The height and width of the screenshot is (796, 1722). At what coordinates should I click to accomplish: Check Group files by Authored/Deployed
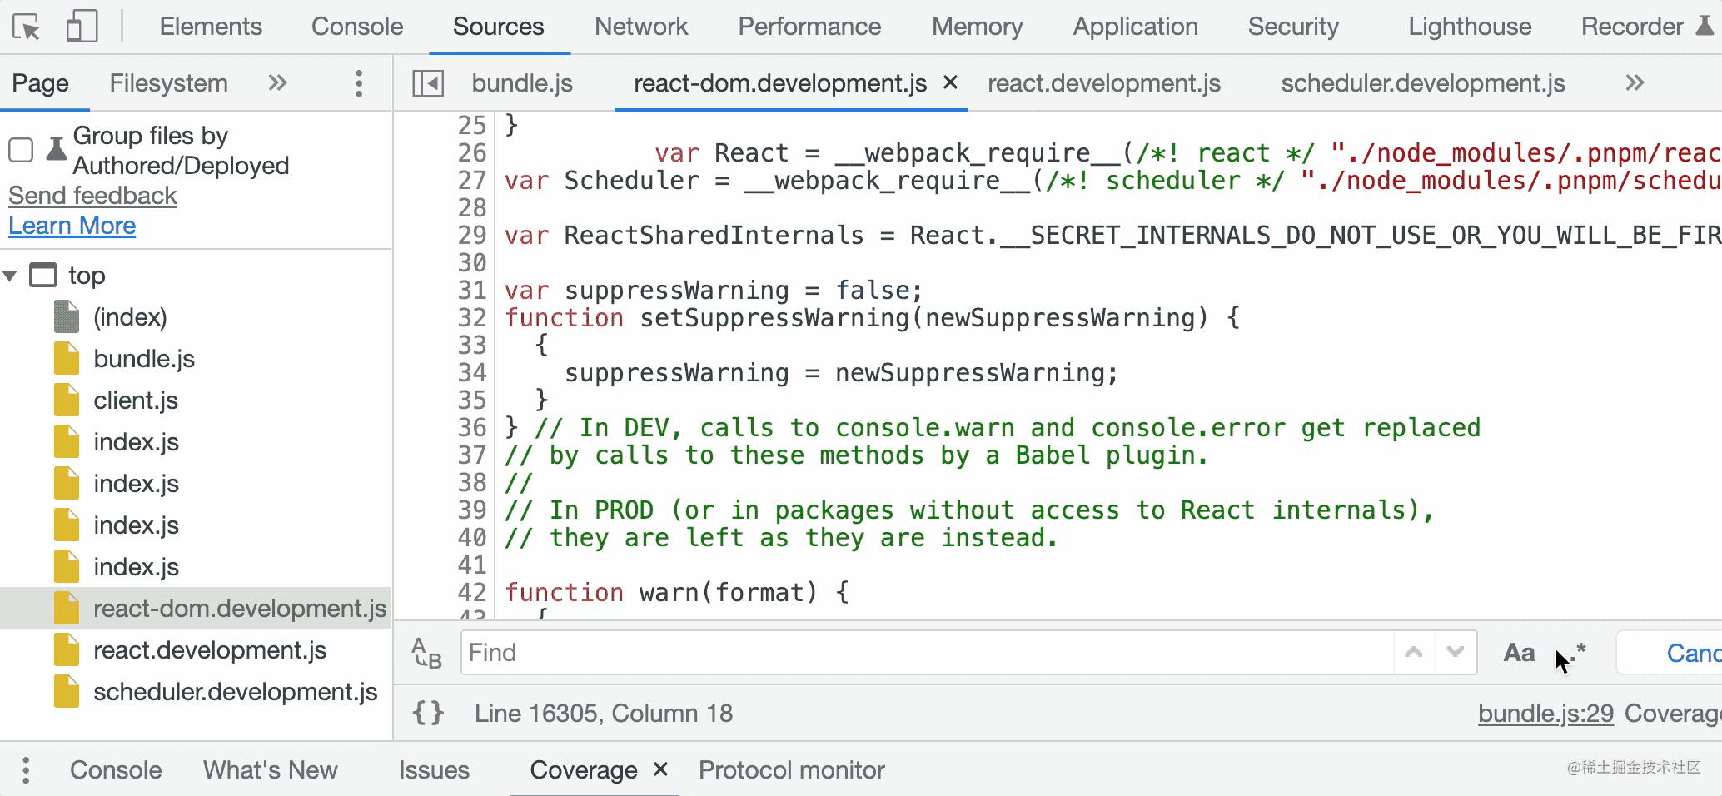22,150
